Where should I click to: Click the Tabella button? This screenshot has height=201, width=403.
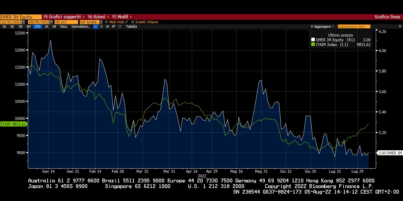click(x=131, y=27)
